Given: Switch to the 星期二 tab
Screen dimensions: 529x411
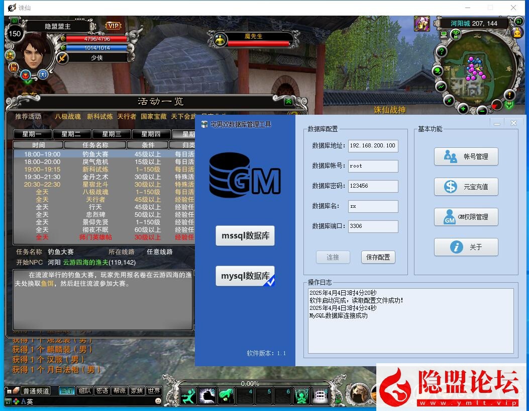Looking at the screenshot, I should (70, 134).
